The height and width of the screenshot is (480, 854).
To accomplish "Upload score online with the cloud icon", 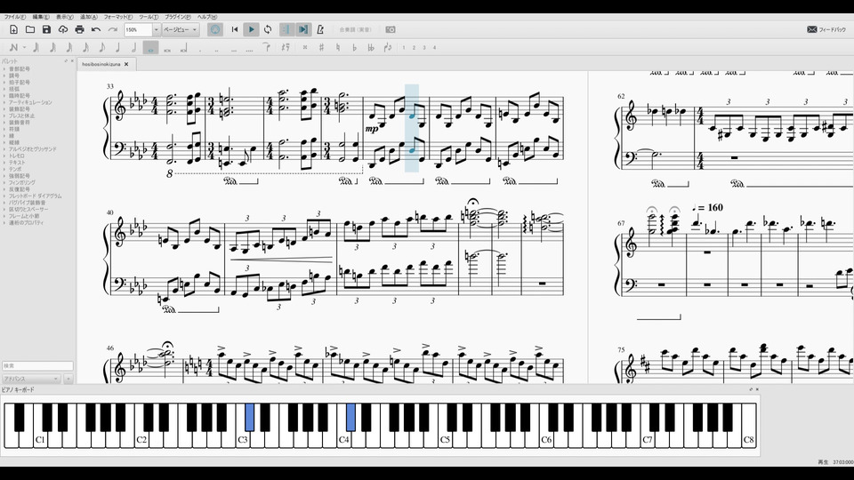I will [63, 29].
